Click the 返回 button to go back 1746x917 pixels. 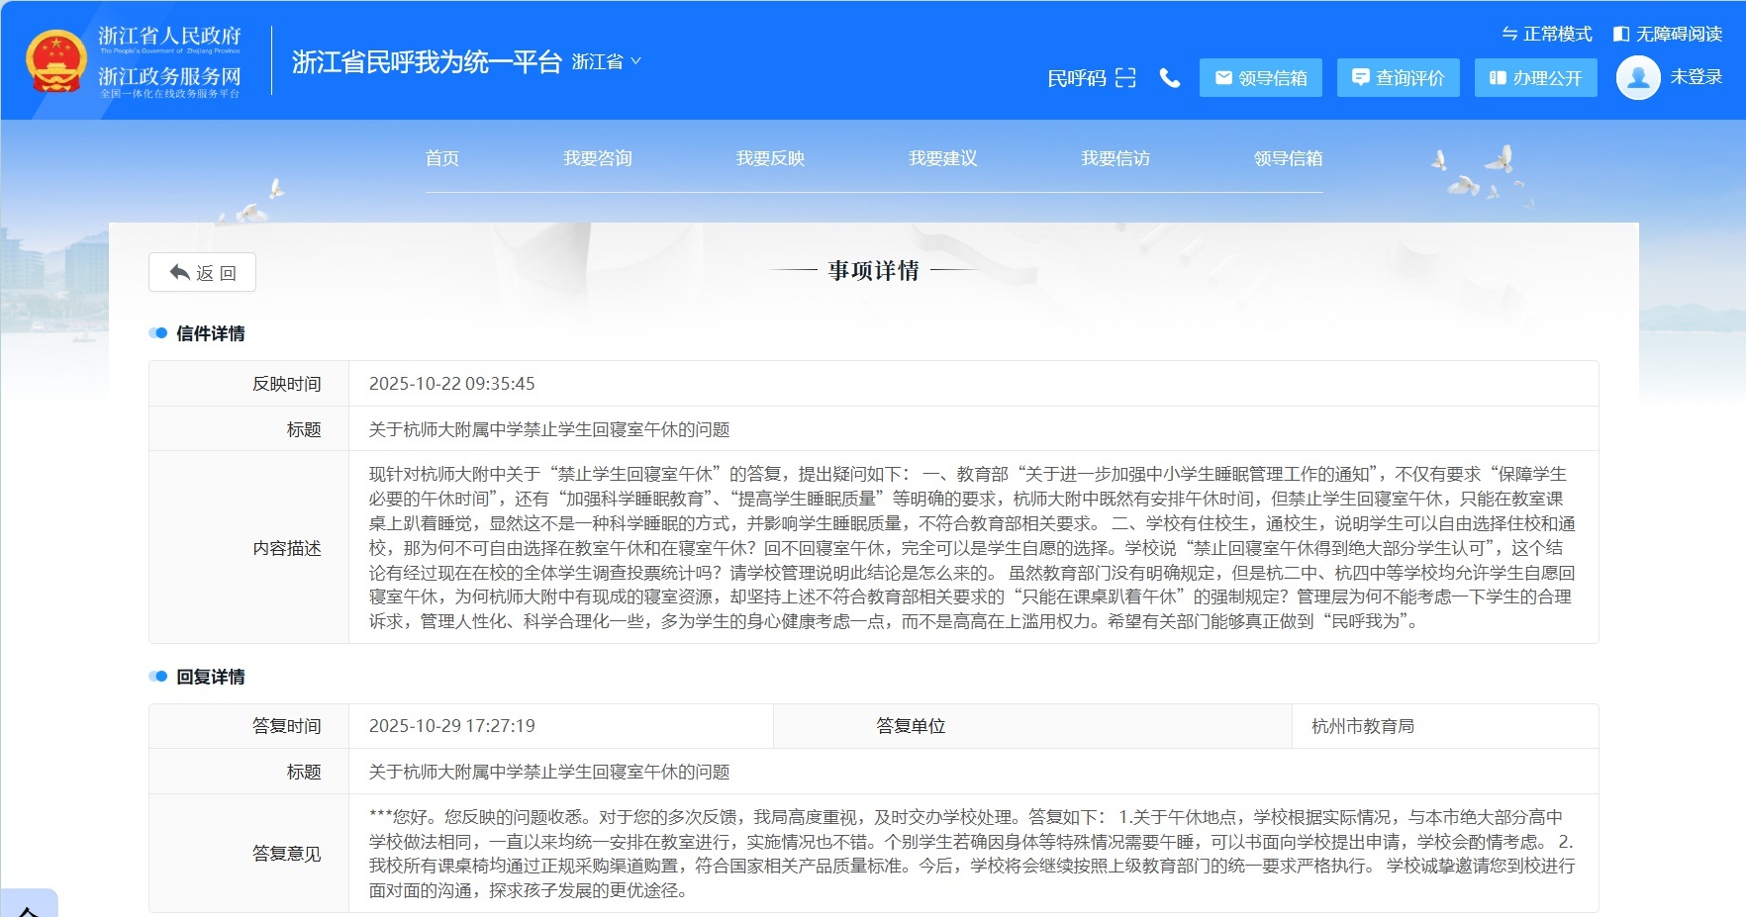coord(201,271)
